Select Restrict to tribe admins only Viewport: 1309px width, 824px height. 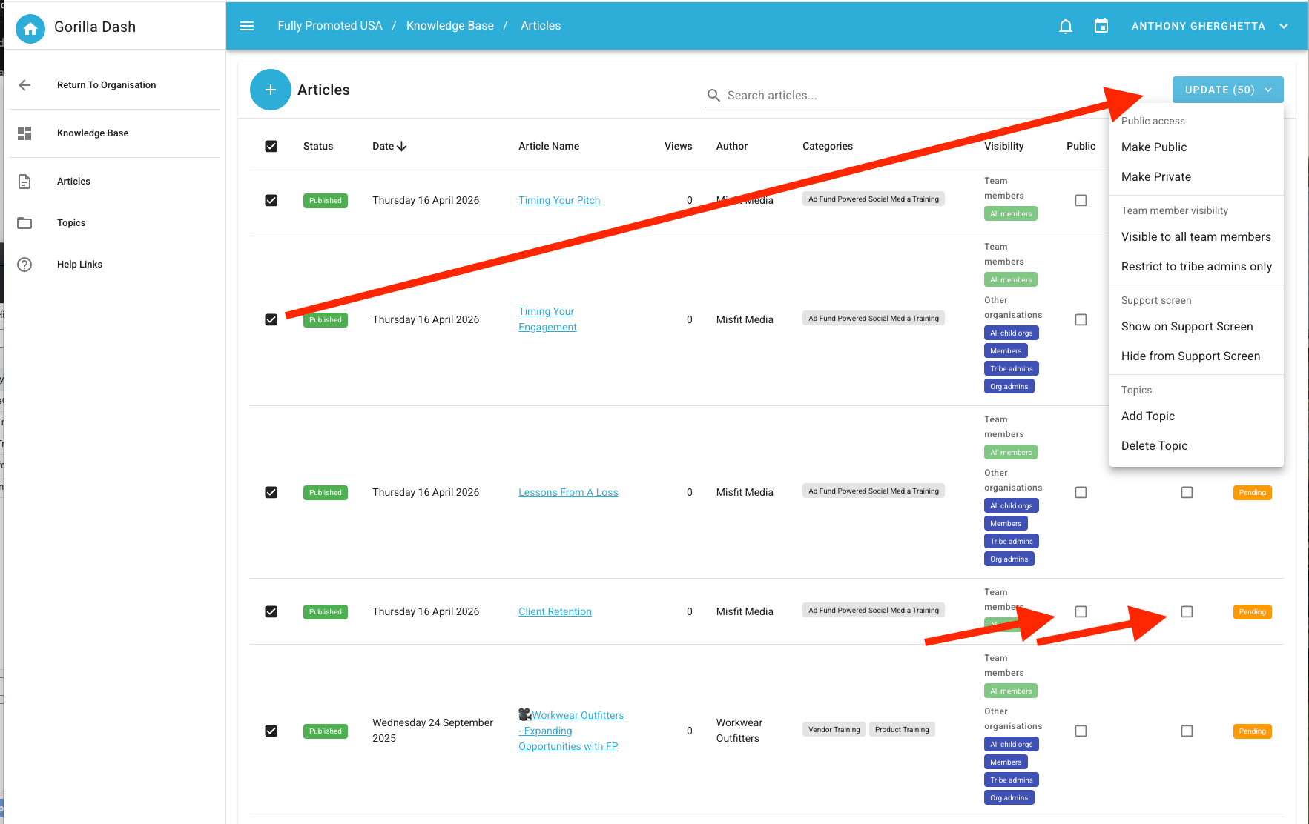(1196, 267)
